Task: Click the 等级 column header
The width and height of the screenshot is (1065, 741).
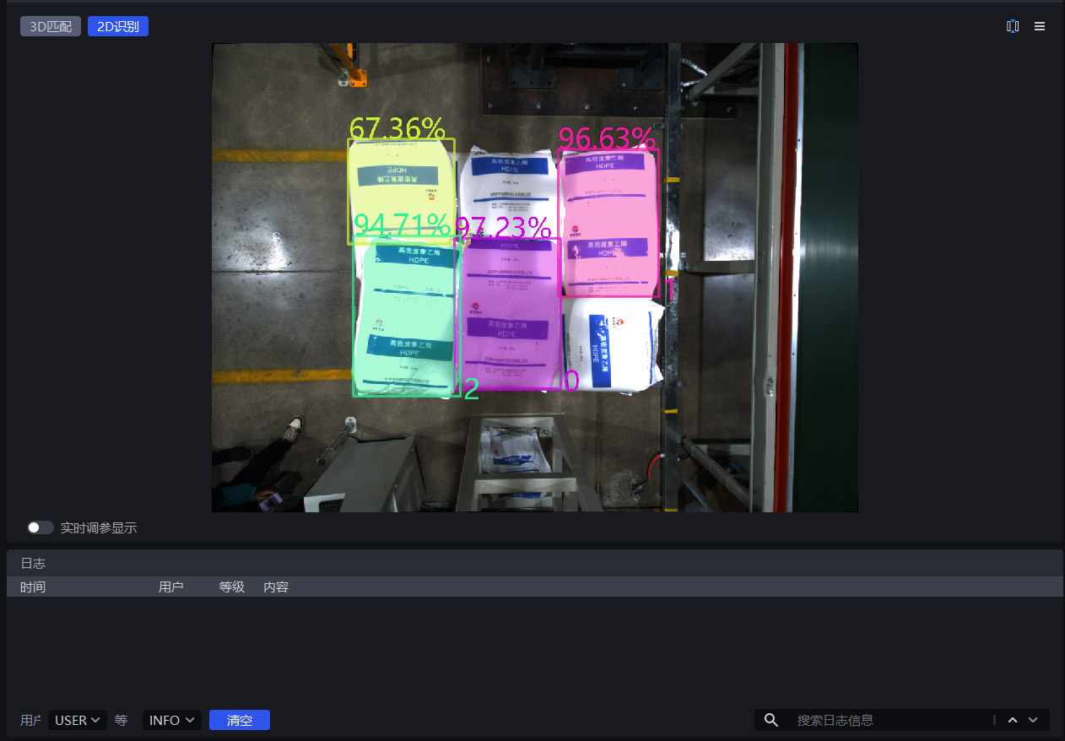Action: 232,587
